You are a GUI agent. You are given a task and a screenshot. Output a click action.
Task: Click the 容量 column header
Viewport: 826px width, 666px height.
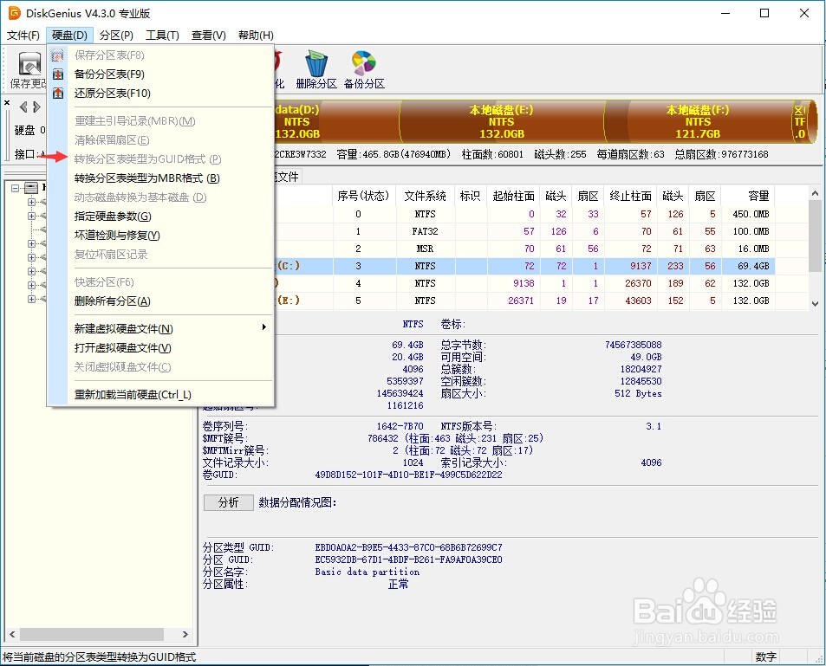(748, 196)
